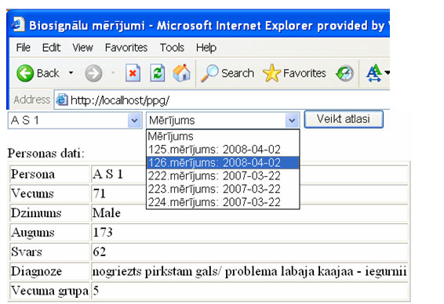Click the Search magnifier toolbar button

[x=227, y=73]
